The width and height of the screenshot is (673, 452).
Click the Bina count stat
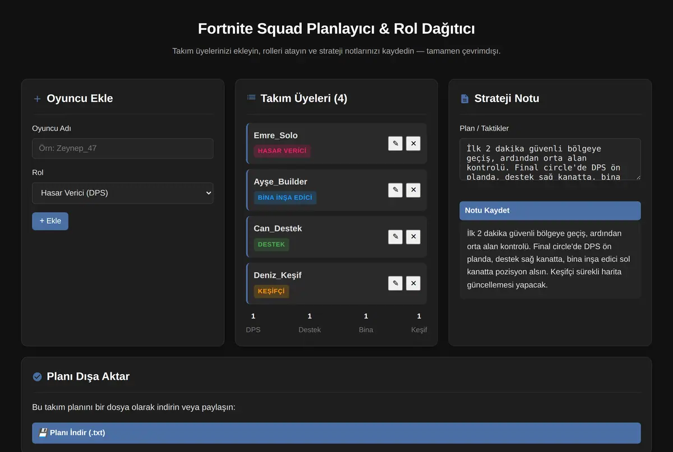[366, 323]
